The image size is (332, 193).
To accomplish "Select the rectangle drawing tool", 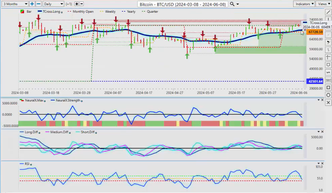I will [x=328, y=88].
